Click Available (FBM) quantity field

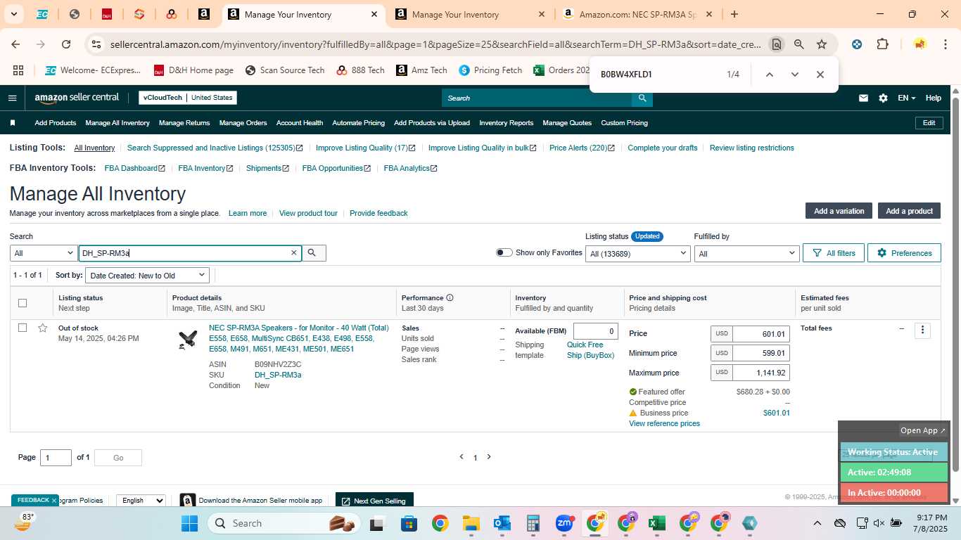coord(596,331)
